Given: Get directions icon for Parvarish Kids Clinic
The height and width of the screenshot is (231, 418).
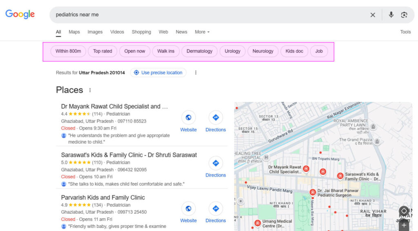Looking at the screenshot, I should pyautogui.click(x=216, y=209).
